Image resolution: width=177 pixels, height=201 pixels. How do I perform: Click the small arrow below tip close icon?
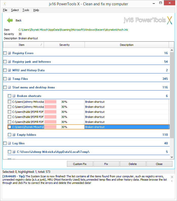tap(172, 181)
